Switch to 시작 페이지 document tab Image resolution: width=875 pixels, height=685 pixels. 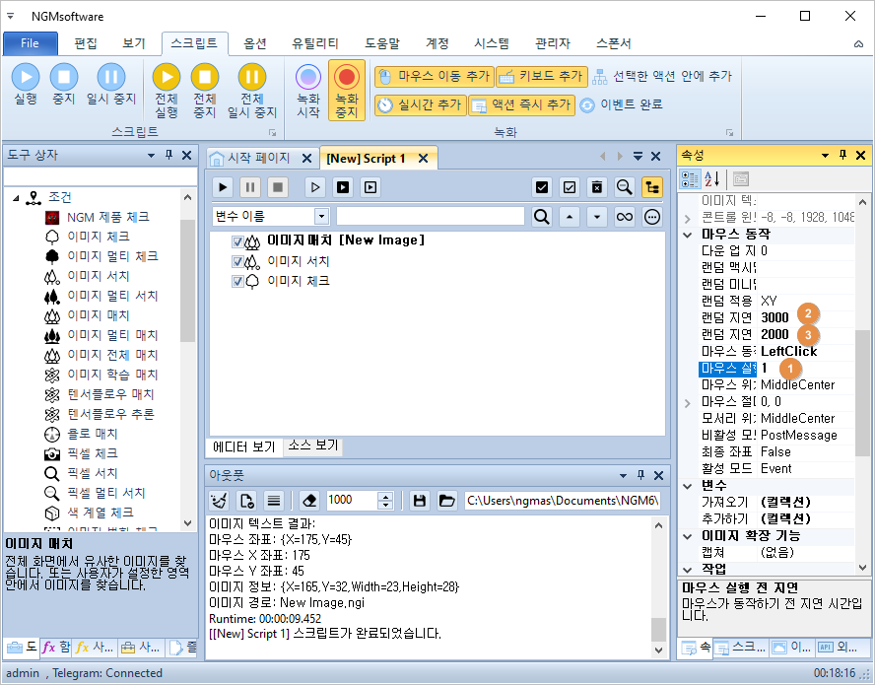pyautogui.click(x=258, y=158)
